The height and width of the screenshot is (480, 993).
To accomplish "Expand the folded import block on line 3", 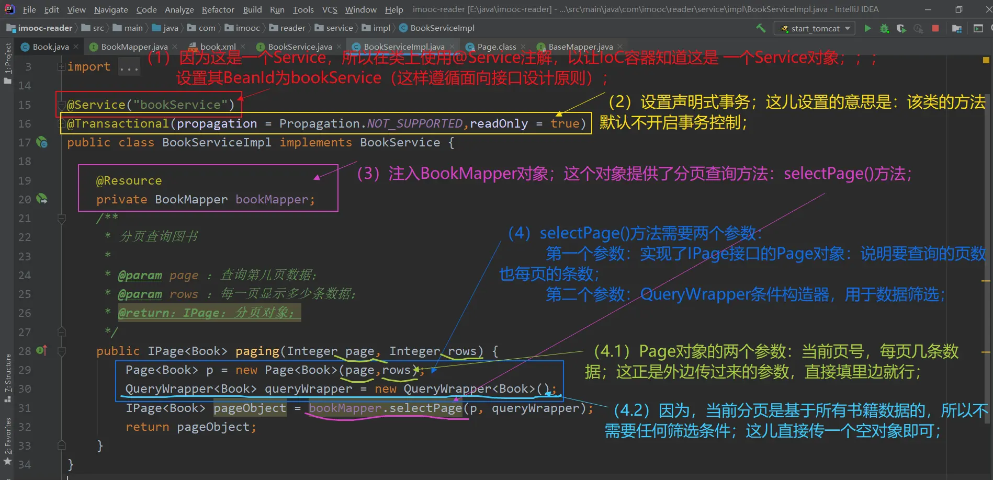I will (61, 66).
